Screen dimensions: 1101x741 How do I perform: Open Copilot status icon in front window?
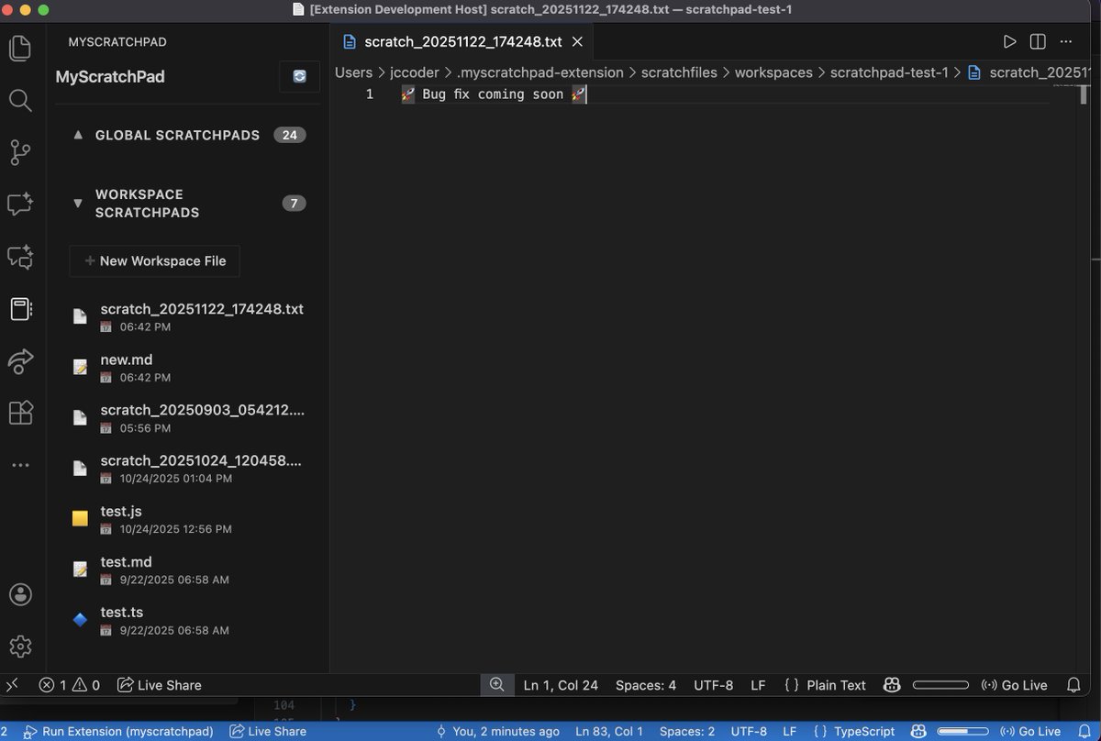(892, 685)
